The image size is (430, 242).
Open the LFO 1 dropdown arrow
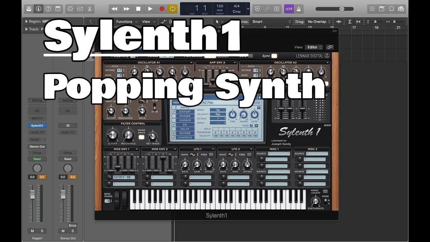(213, 149)
